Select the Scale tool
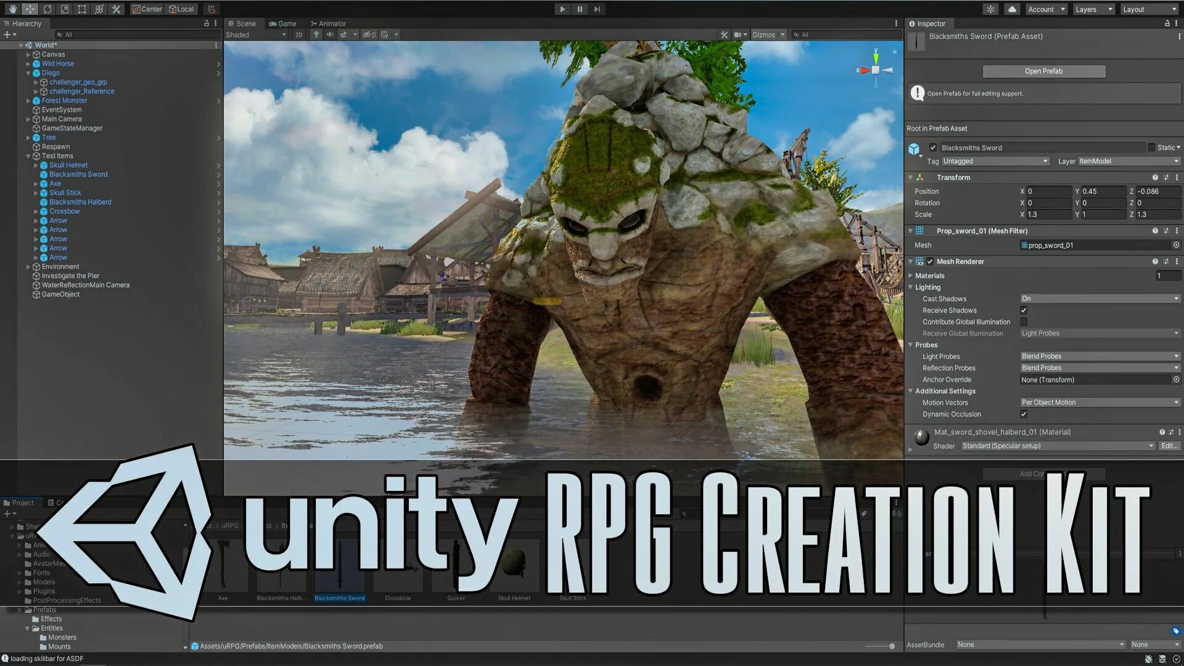This screenshot has height=666, width=1184. [x=65, y=9]
